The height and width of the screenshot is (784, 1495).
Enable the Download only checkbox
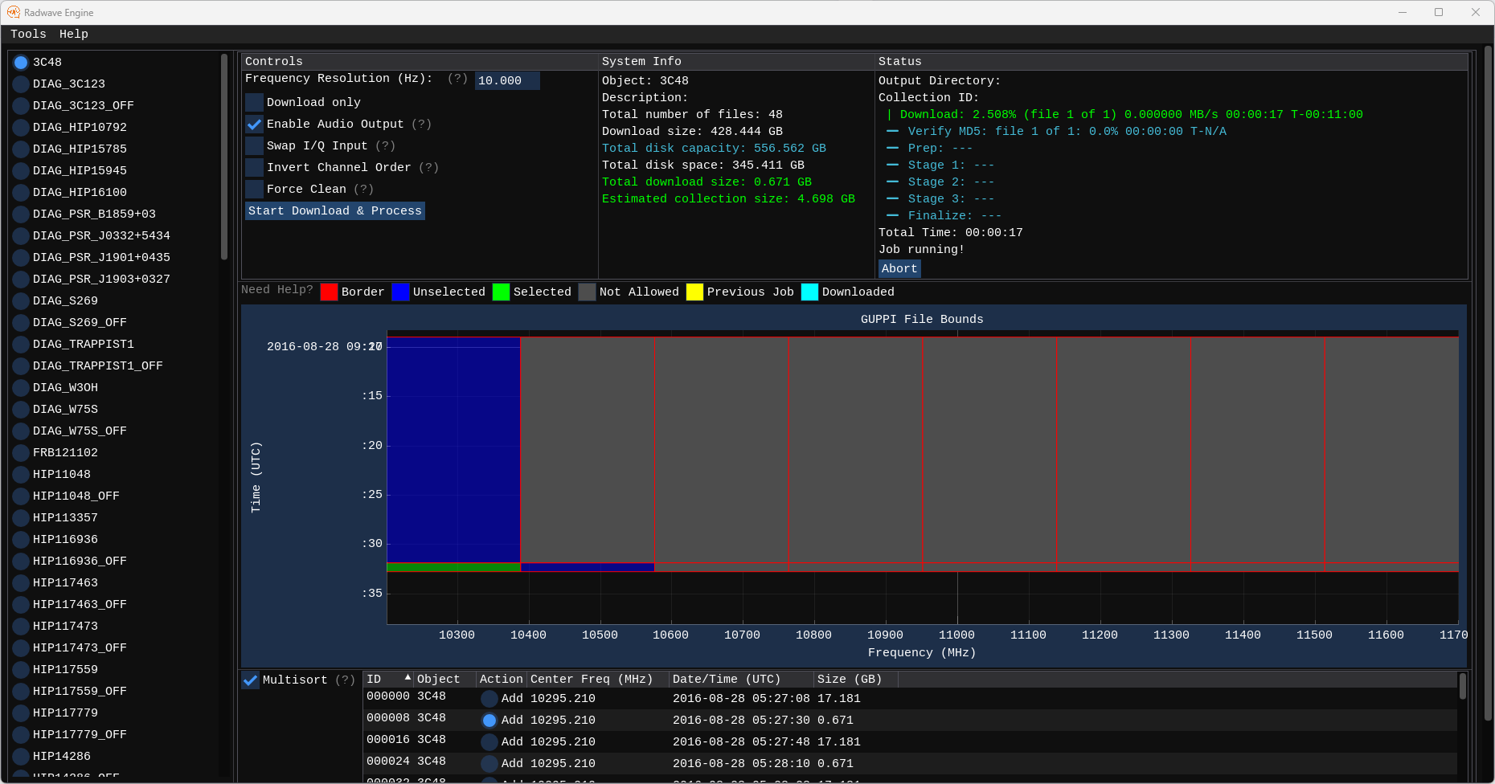tap(255, 103)
